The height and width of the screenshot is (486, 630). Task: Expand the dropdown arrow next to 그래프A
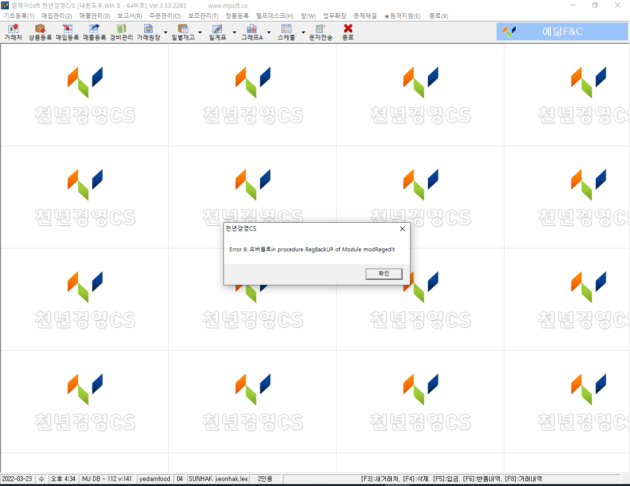pos(269,32)
